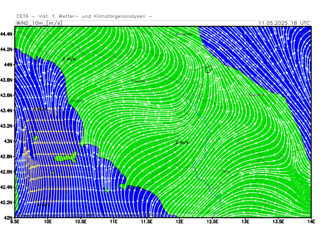Select the 13E longitude tick label
326x244 pixels.
click(245, 222)
